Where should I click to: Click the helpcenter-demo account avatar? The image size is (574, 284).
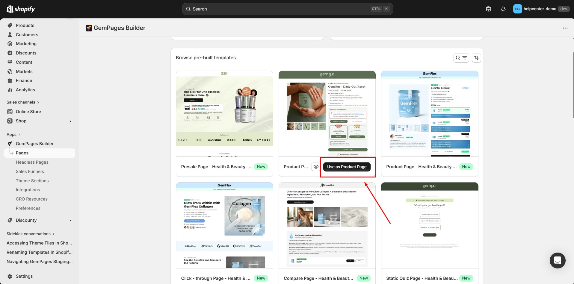pyautogui.click(x=517, y=9)
